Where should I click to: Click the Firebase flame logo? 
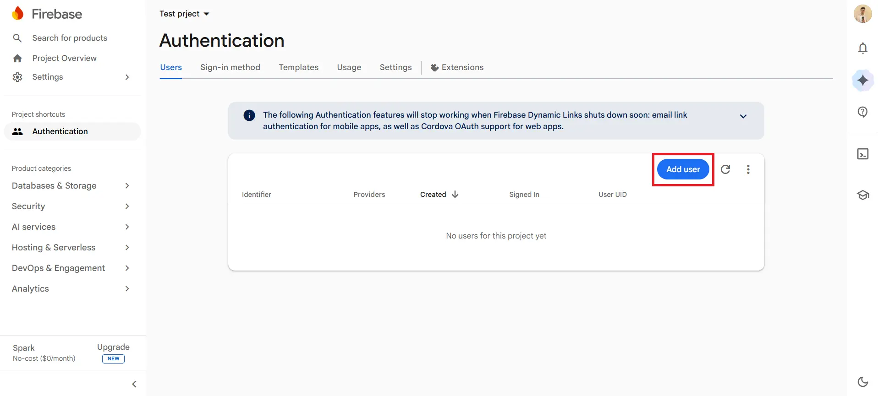pos(17,14)
